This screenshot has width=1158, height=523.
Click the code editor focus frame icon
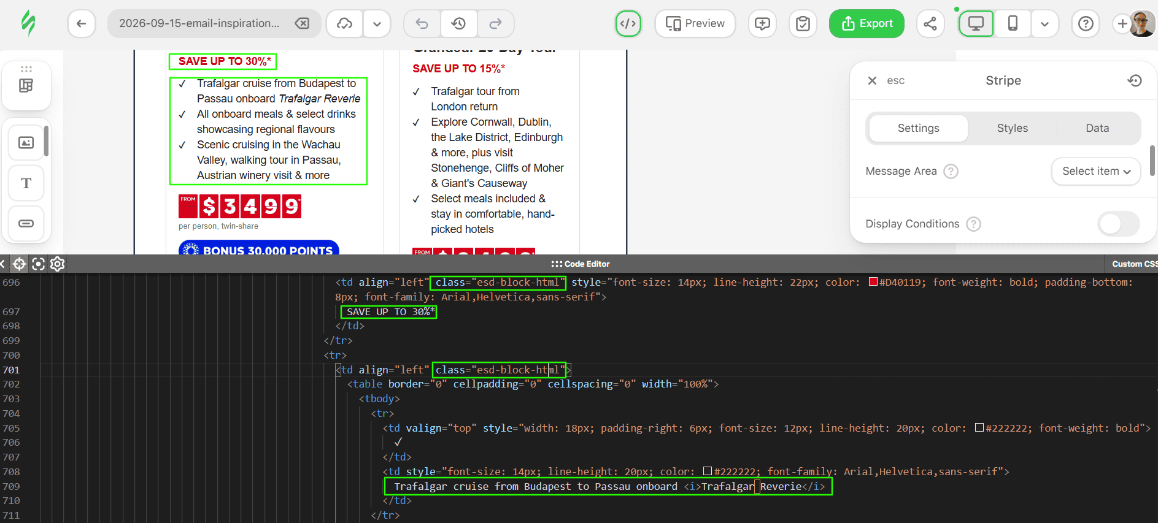38,264
